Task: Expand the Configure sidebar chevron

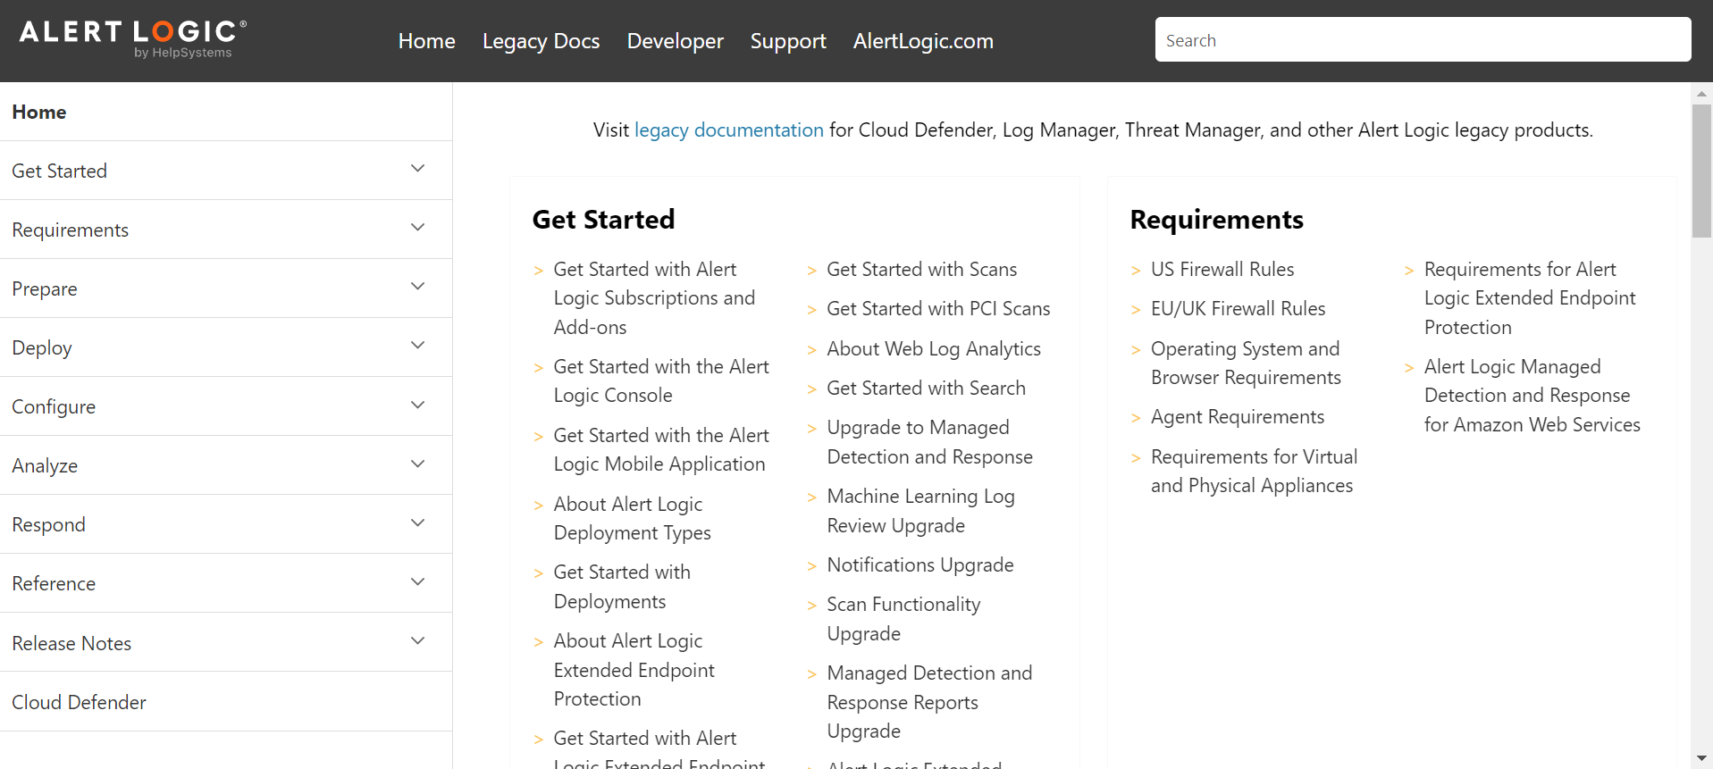Action: [x=417, y=405]
